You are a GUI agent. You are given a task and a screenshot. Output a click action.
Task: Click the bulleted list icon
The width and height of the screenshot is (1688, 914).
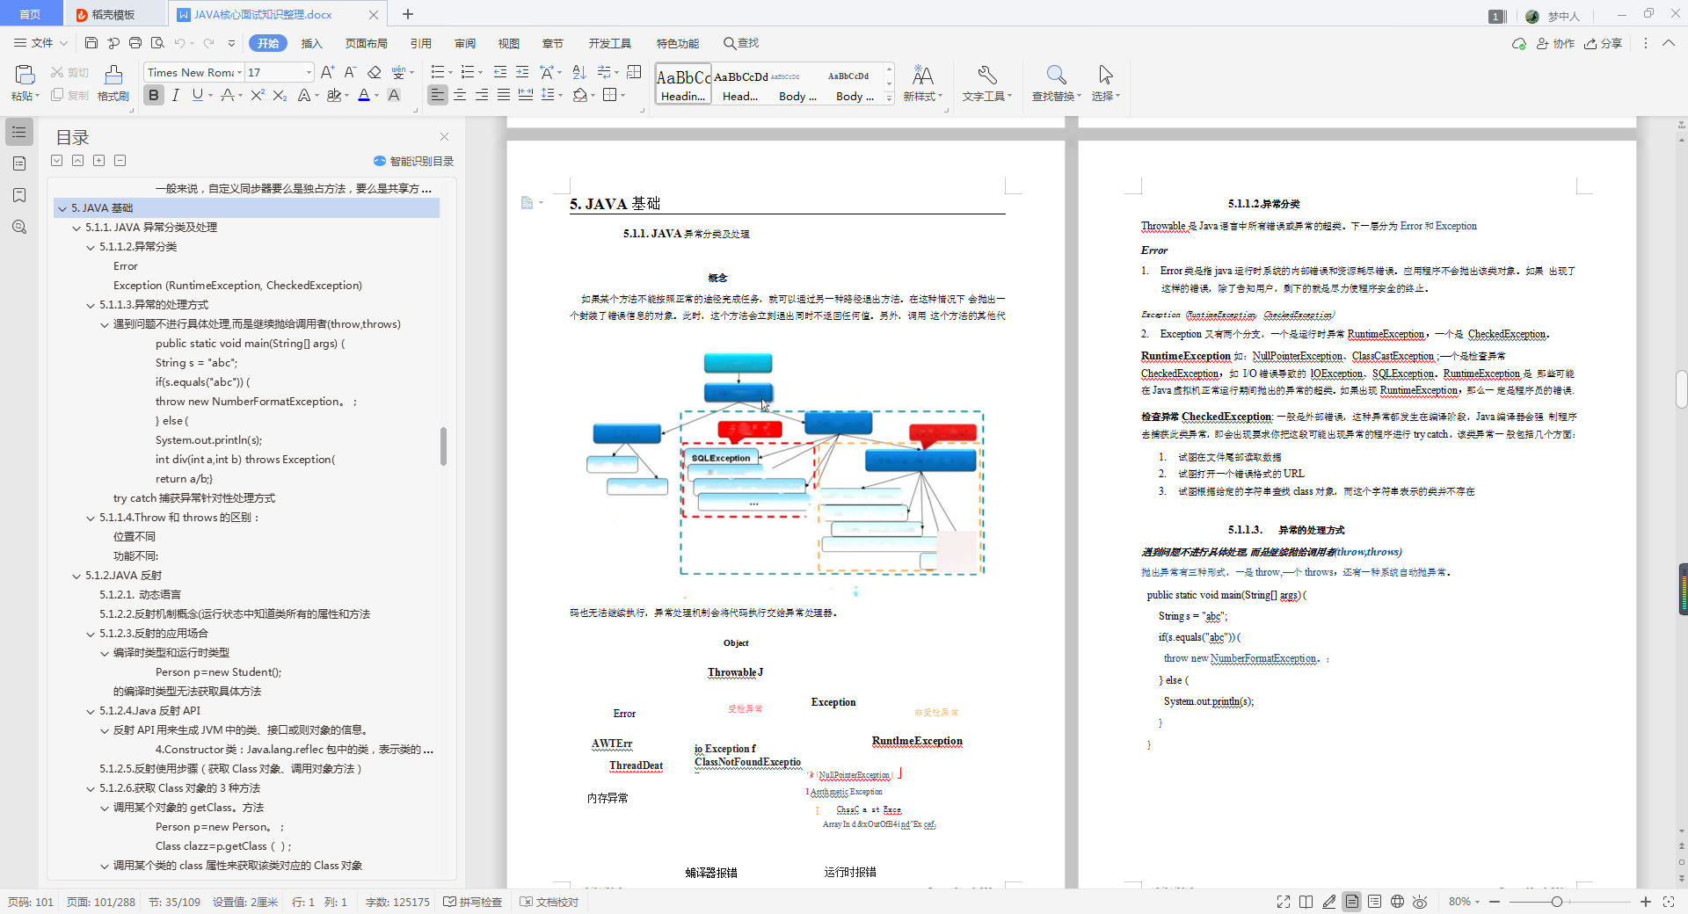click(x=438, y=72)
